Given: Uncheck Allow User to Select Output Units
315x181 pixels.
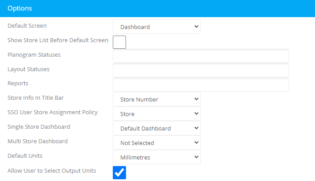Looking at the screenshot, I should click(119, 173).
